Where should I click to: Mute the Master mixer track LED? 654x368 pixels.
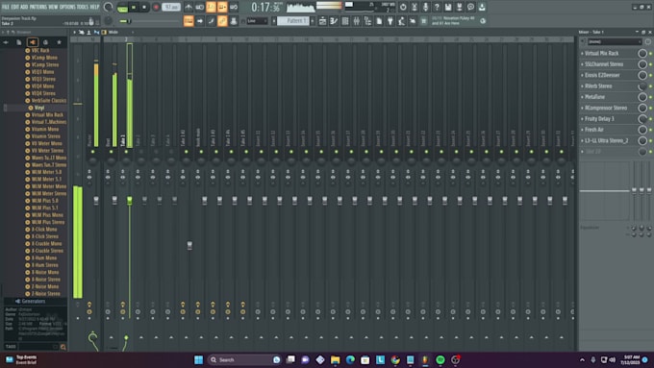pos(92,152)
